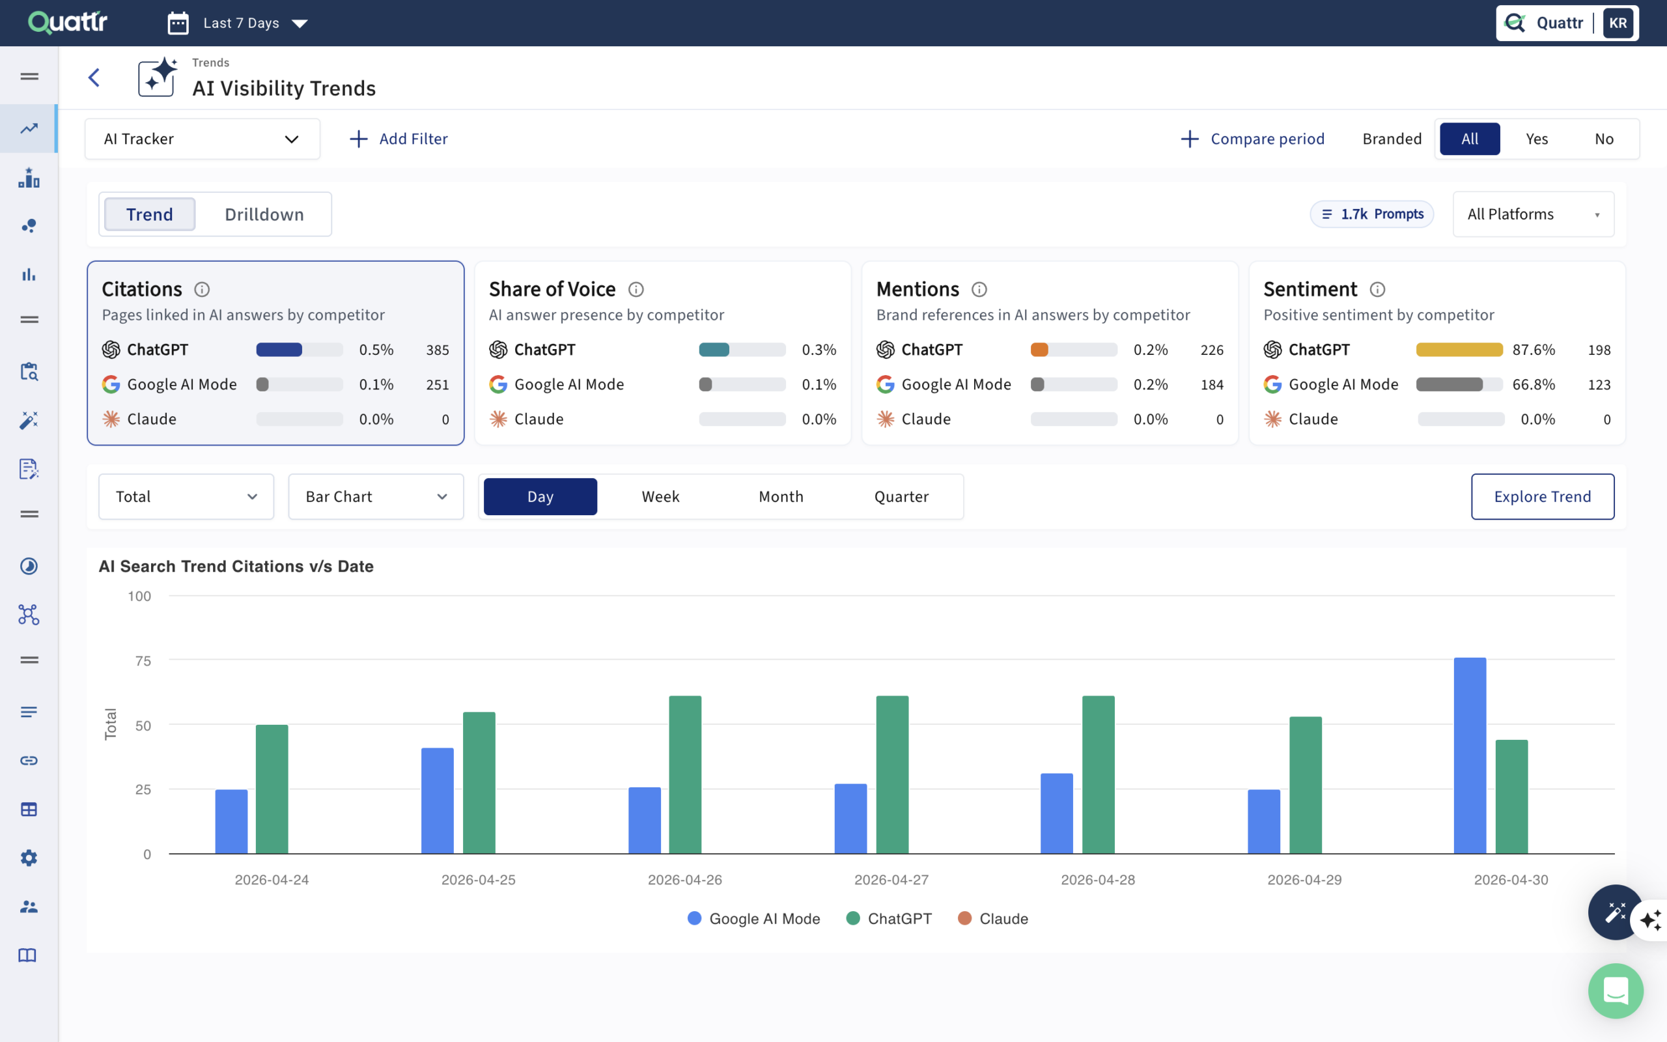This screenshot has height=1042, width=1667.
Task: Click the Quattr logo in the header
Action: pos(68,22)
